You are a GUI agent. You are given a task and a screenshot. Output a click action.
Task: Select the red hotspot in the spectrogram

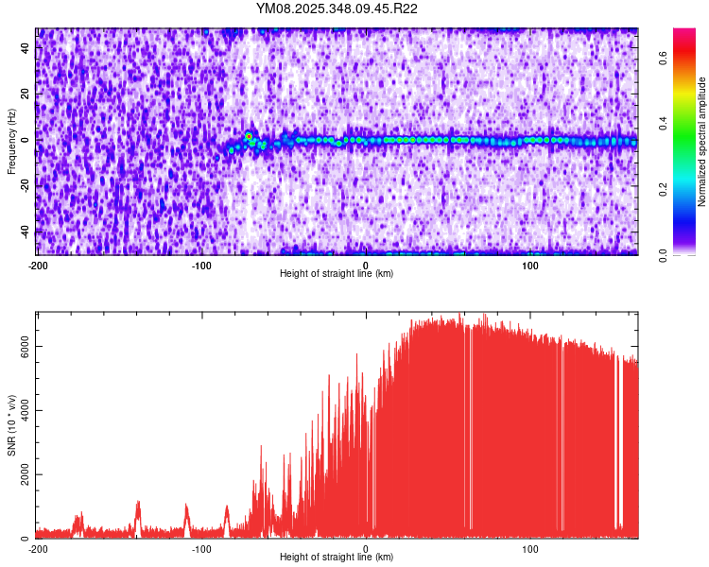click(249, 136)
